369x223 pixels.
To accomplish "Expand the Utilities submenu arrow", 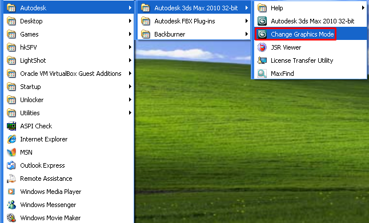I will tap(130, 113).
